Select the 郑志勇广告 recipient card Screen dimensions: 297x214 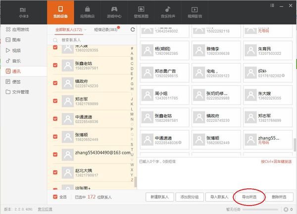point(164,73)
